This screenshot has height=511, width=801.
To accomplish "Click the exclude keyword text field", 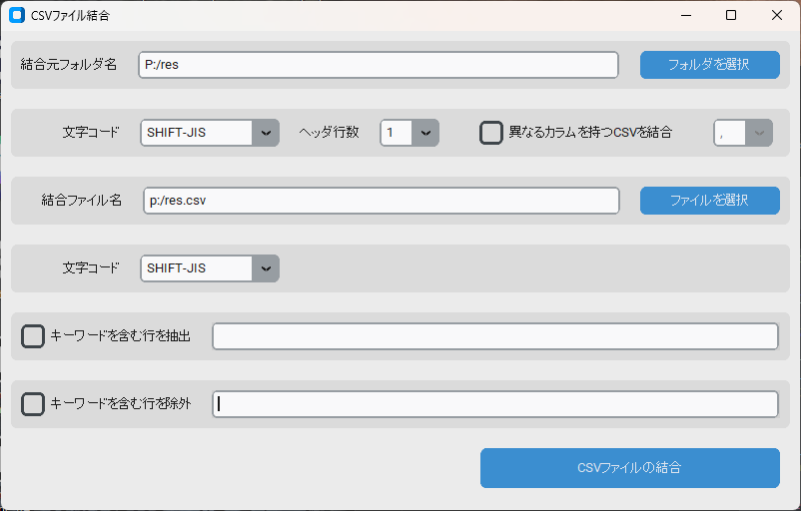I will point(495,404).
